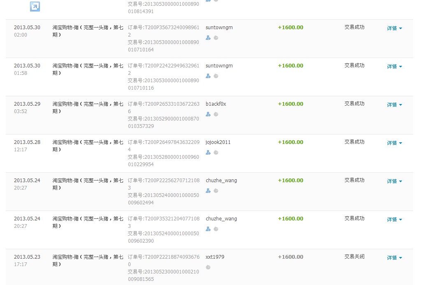The image size is (430, 285).
Task: Click gray round icon under jojook2011
Action: [216, 153]
